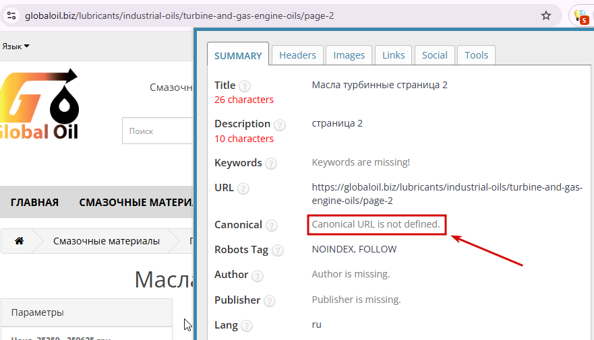
Task: Click the help icon next to Title
Action: coord(245,86)
